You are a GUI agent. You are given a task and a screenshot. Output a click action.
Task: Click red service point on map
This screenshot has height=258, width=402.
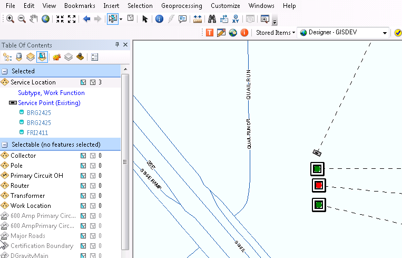pyautogui.click(x=319, y=185)
